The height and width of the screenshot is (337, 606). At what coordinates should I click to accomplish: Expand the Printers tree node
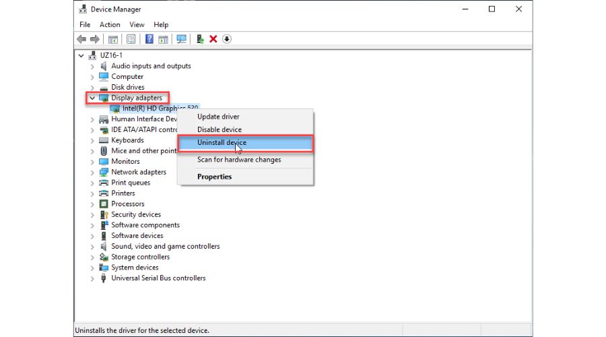92,193
